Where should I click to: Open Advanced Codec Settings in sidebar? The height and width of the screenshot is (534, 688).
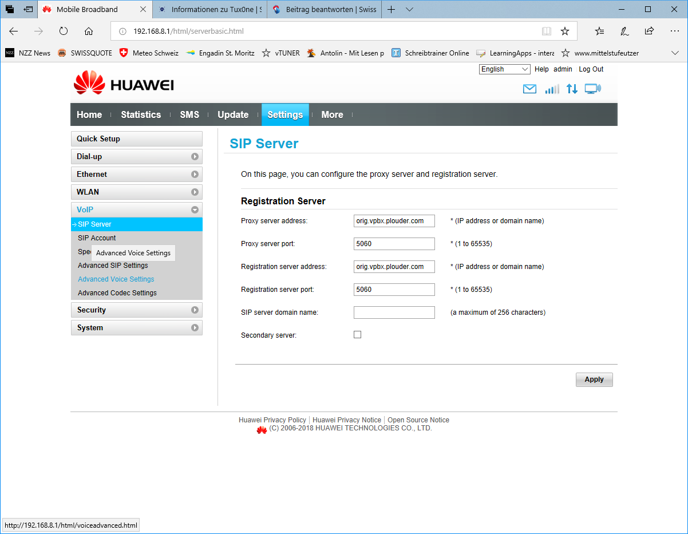117,293
